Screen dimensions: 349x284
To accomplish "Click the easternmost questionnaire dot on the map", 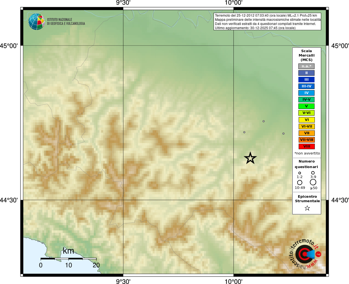I will click(283, 134).
